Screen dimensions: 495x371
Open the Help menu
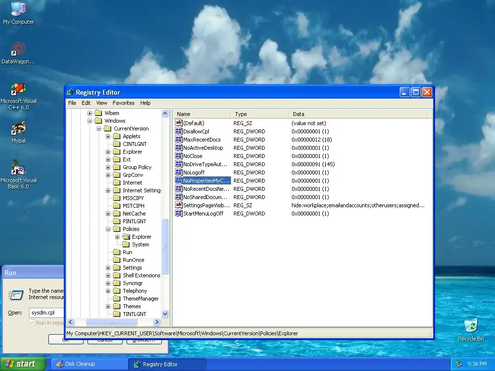145,103
